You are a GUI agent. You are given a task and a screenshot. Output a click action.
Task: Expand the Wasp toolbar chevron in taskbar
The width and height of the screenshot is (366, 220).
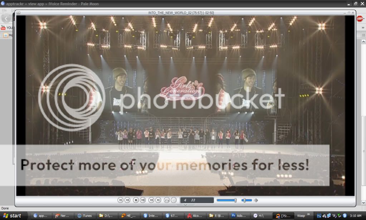308,214
